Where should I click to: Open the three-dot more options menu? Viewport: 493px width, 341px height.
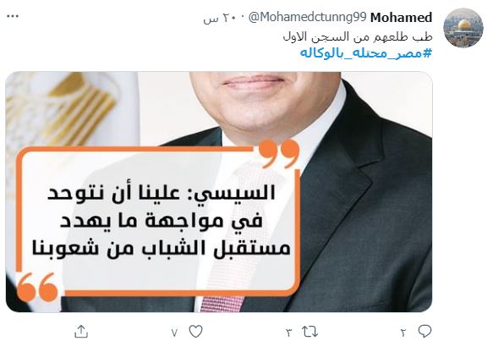13,16
